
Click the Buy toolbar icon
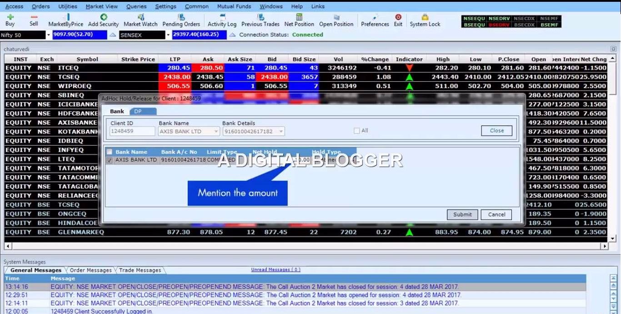tap(10, 20)
